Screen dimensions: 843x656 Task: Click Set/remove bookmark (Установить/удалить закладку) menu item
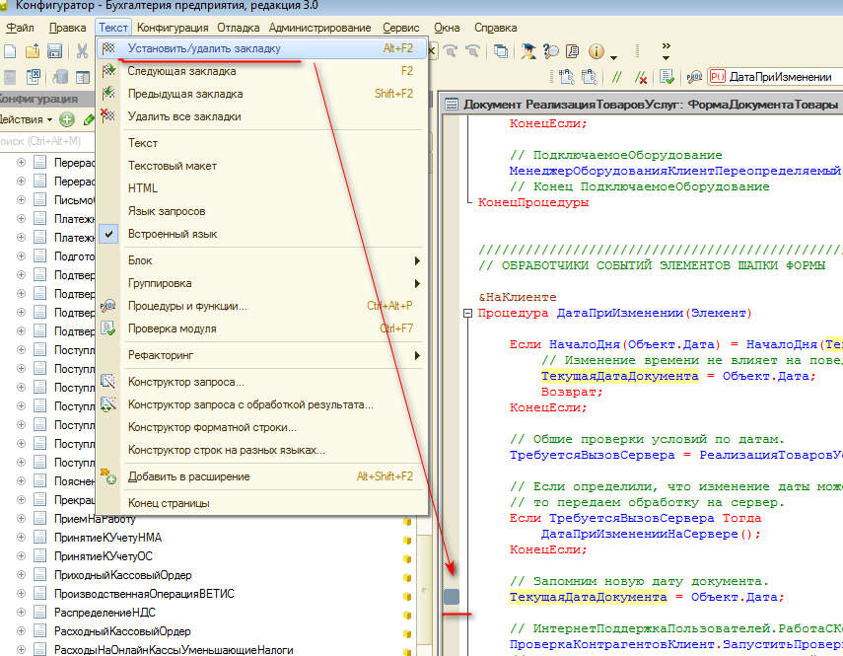204,48
